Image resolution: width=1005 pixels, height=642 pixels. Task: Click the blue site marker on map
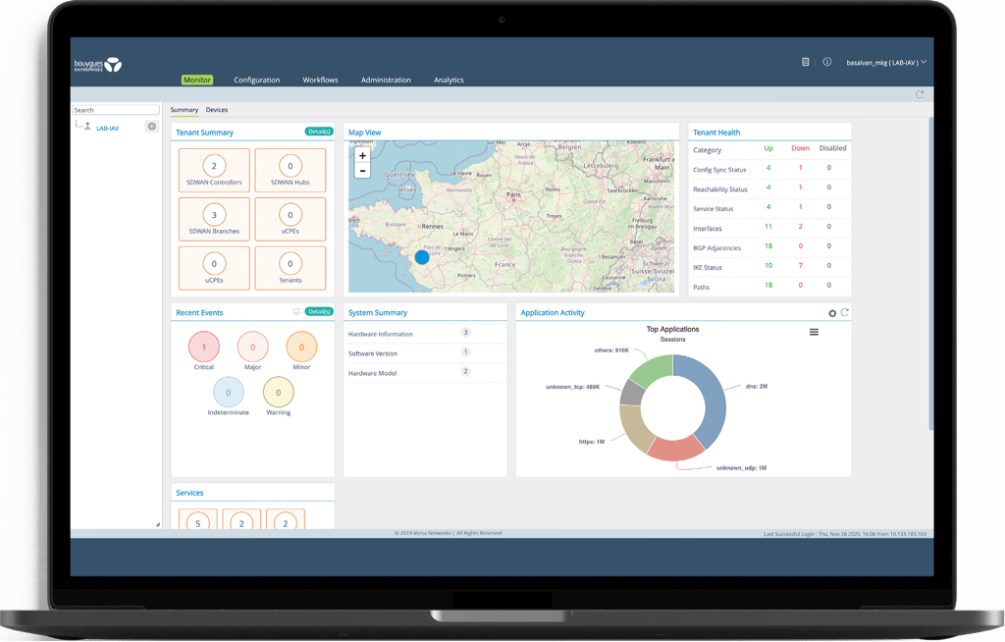422,257
